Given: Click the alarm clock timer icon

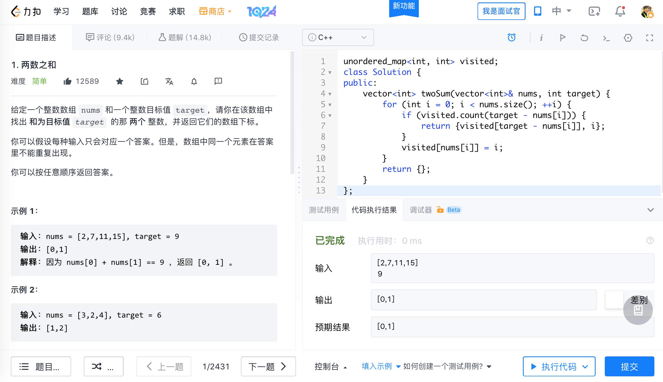Looking at the screenshot, I should point(511,37).
